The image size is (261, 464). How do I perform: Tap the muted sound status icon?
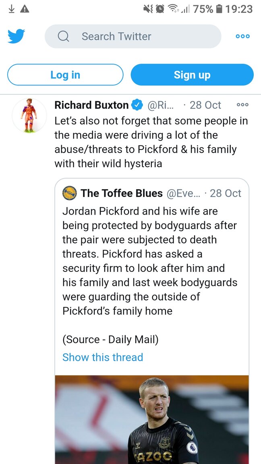(148, 9)
